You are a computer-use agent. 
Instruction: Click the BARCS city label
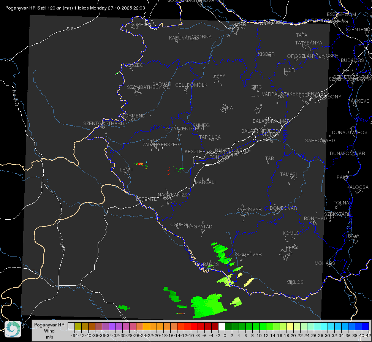(x=211, y=264)
